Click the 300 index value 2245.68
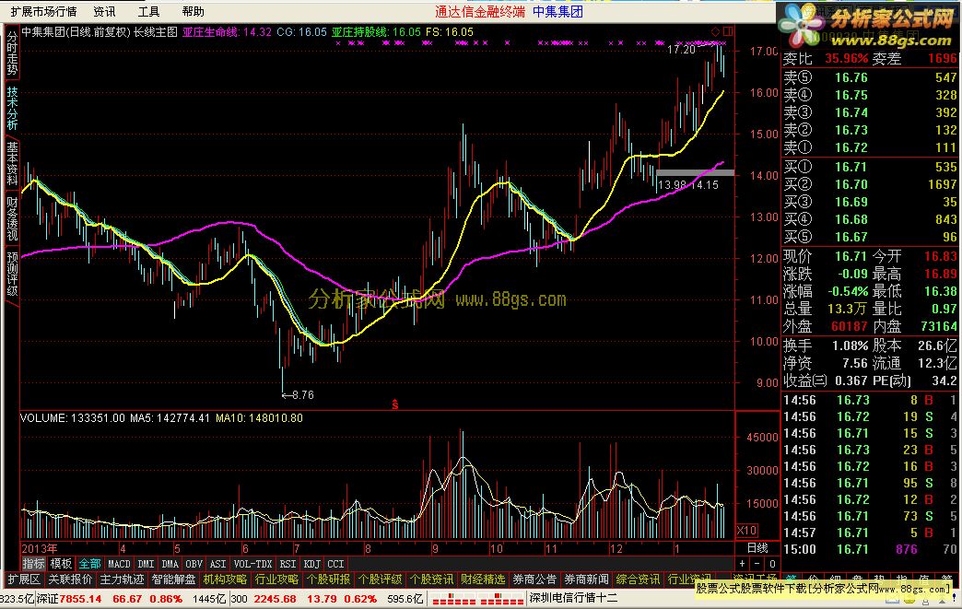The image size is (962, 609). [275, 599]
